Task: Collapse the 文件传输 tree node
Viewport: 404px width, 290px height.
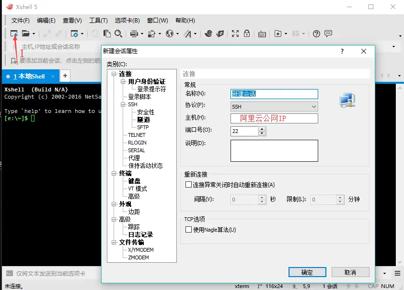Action: (114, 243)
